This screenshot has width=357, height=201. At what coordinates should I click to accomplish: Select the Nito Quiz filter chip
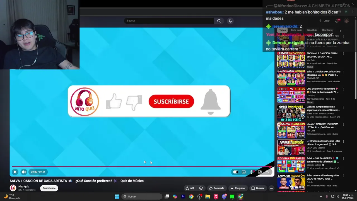point(312,30)
